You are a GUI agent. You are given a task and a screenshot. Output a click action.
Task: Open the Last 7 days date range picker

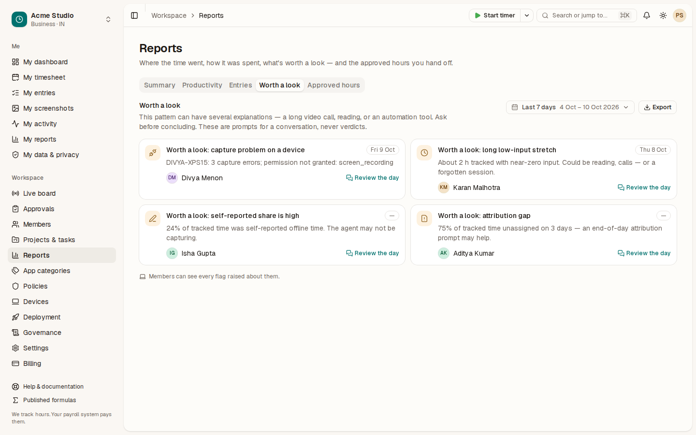tap(570, 107)
